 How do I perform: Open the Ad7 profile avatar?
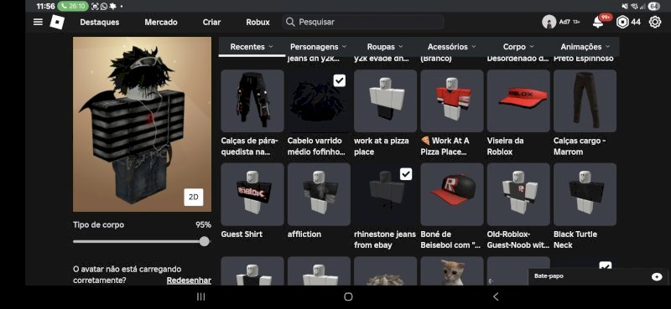(549, 23)
